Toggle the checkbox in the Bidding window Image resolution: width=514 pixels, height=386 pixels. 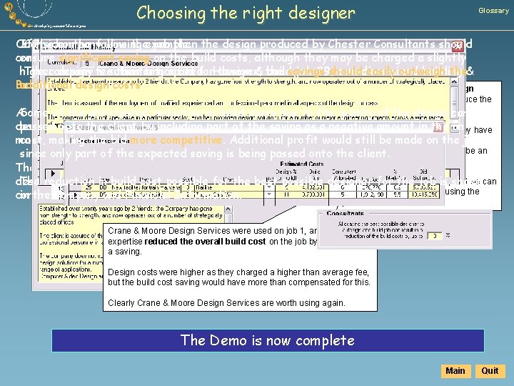click(x=73, y=141)
